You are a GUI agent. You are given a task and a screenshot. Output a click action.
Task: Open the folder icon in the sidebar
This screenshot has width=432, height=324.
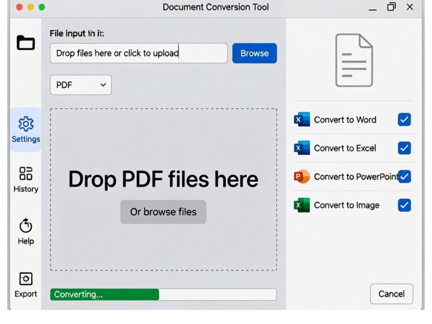(25, 42)
